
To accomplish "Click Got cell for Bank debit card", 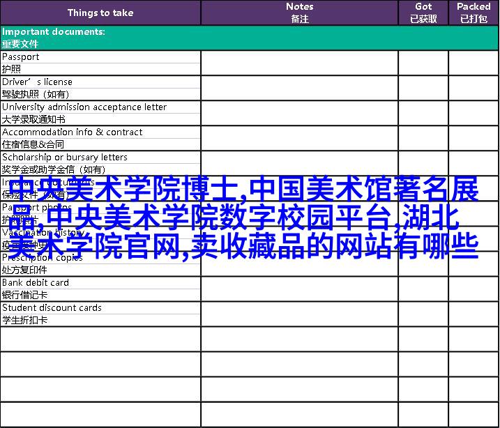I will click(x=423, y=289).
